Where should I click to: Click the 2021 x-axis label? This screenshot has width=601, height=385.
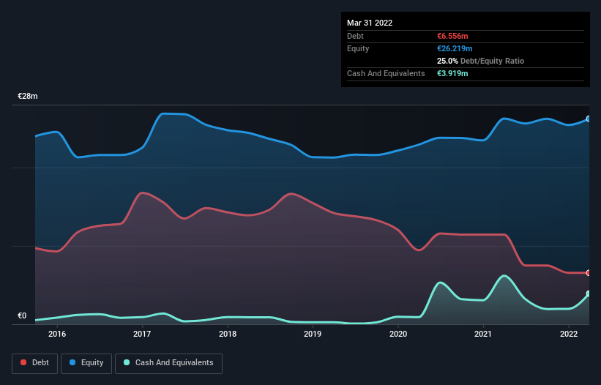pos(483,334)
